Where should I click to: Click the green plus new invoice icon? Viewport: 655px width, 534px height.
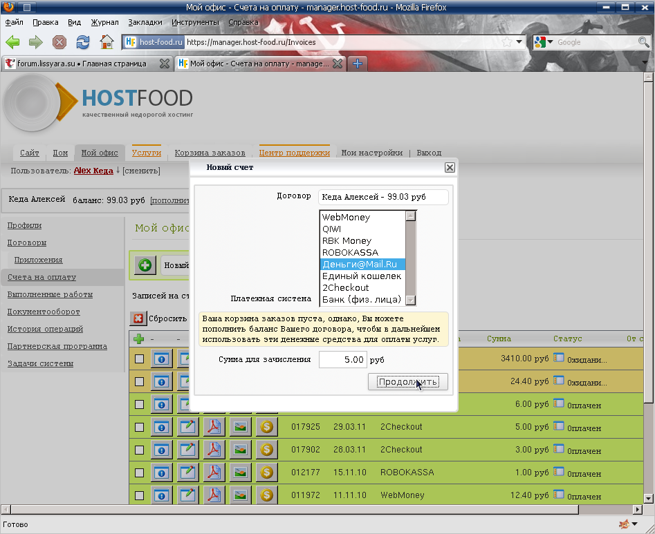click(145, 265)
